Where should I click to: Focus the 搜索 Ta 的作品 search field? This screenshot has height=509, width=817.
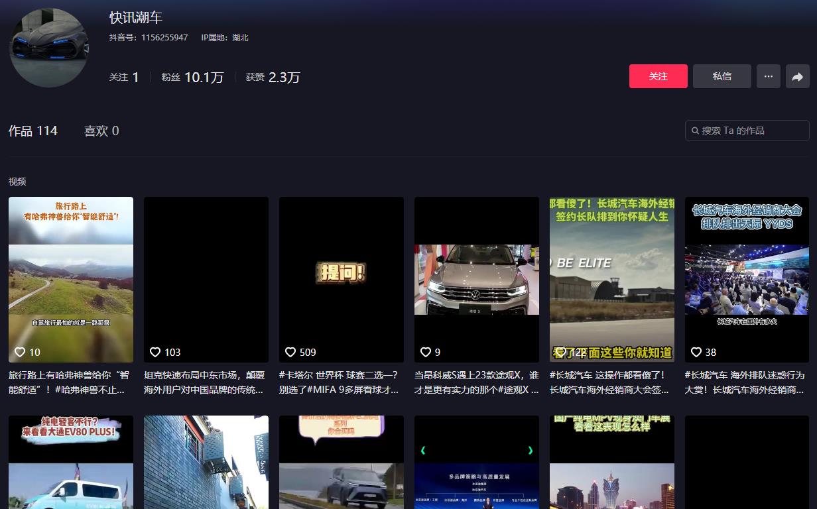click(x=747, y=131)
